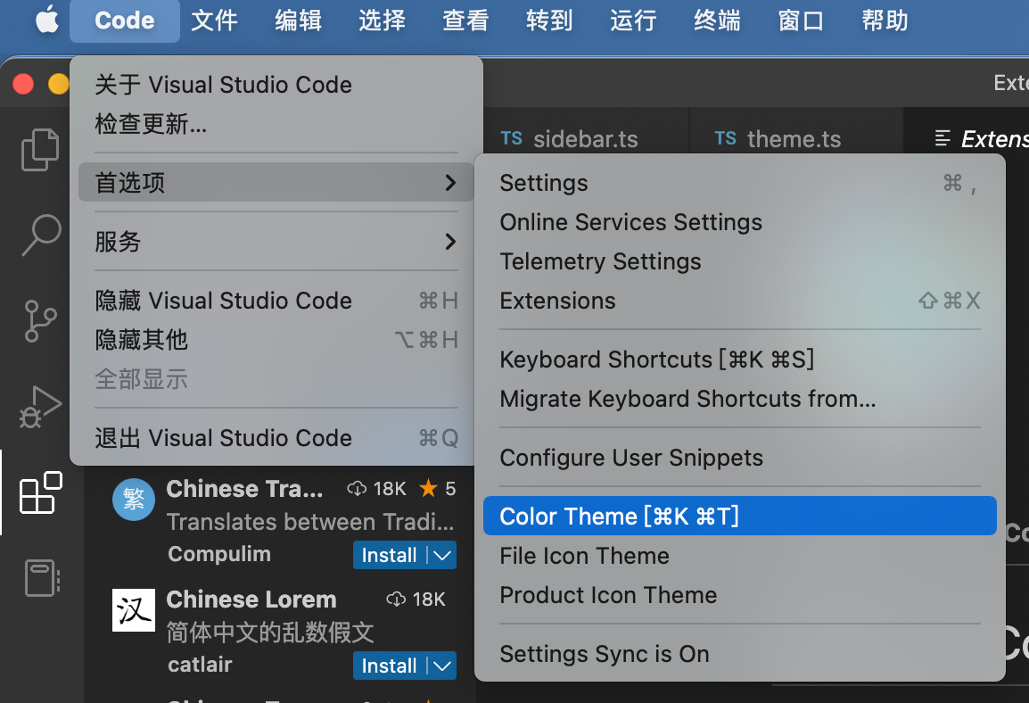1029x703 pixels.
Task: Select Migrate Keyboard Shortcuts from...
Action: click(739, 399)
